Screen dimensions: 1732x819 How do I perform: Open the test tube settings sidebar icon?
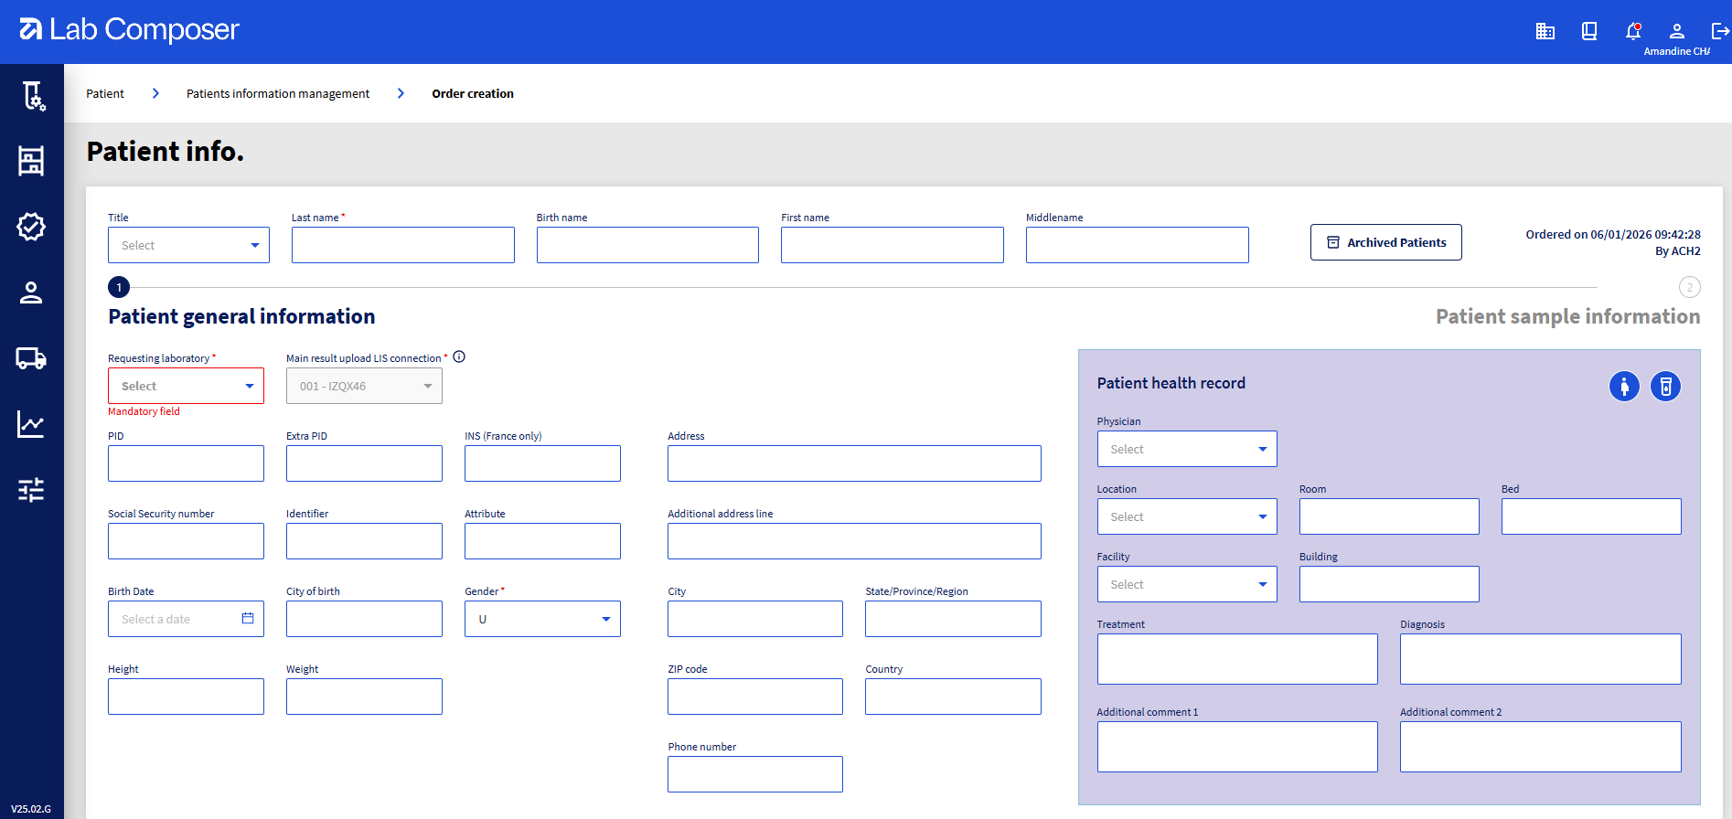(32, 95)
